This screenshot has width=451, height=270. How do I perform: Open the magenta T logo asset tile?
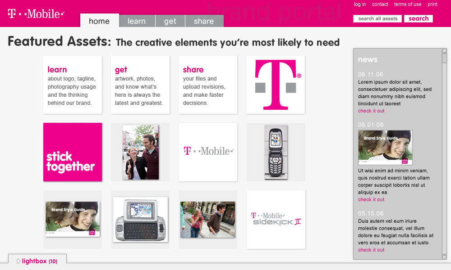[276, 85]
